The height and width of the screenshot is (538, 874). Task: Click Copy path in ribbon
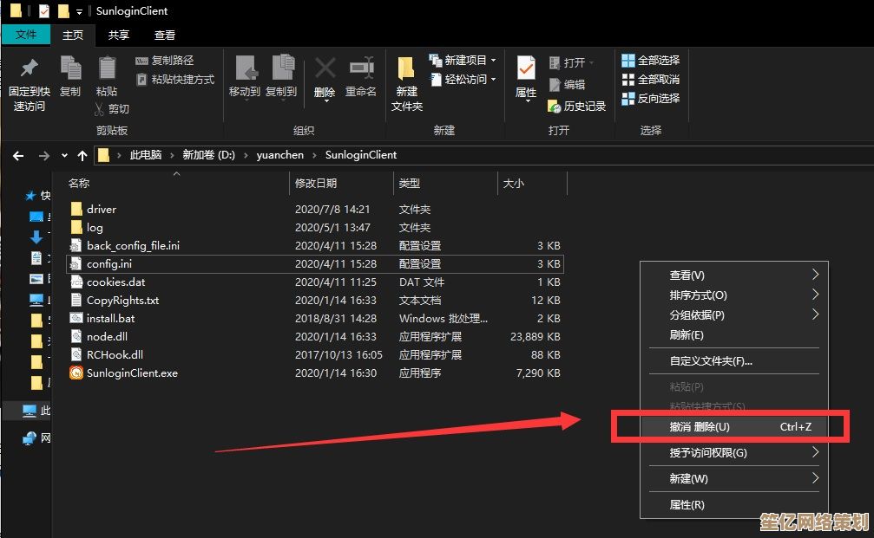pos(165,60)
